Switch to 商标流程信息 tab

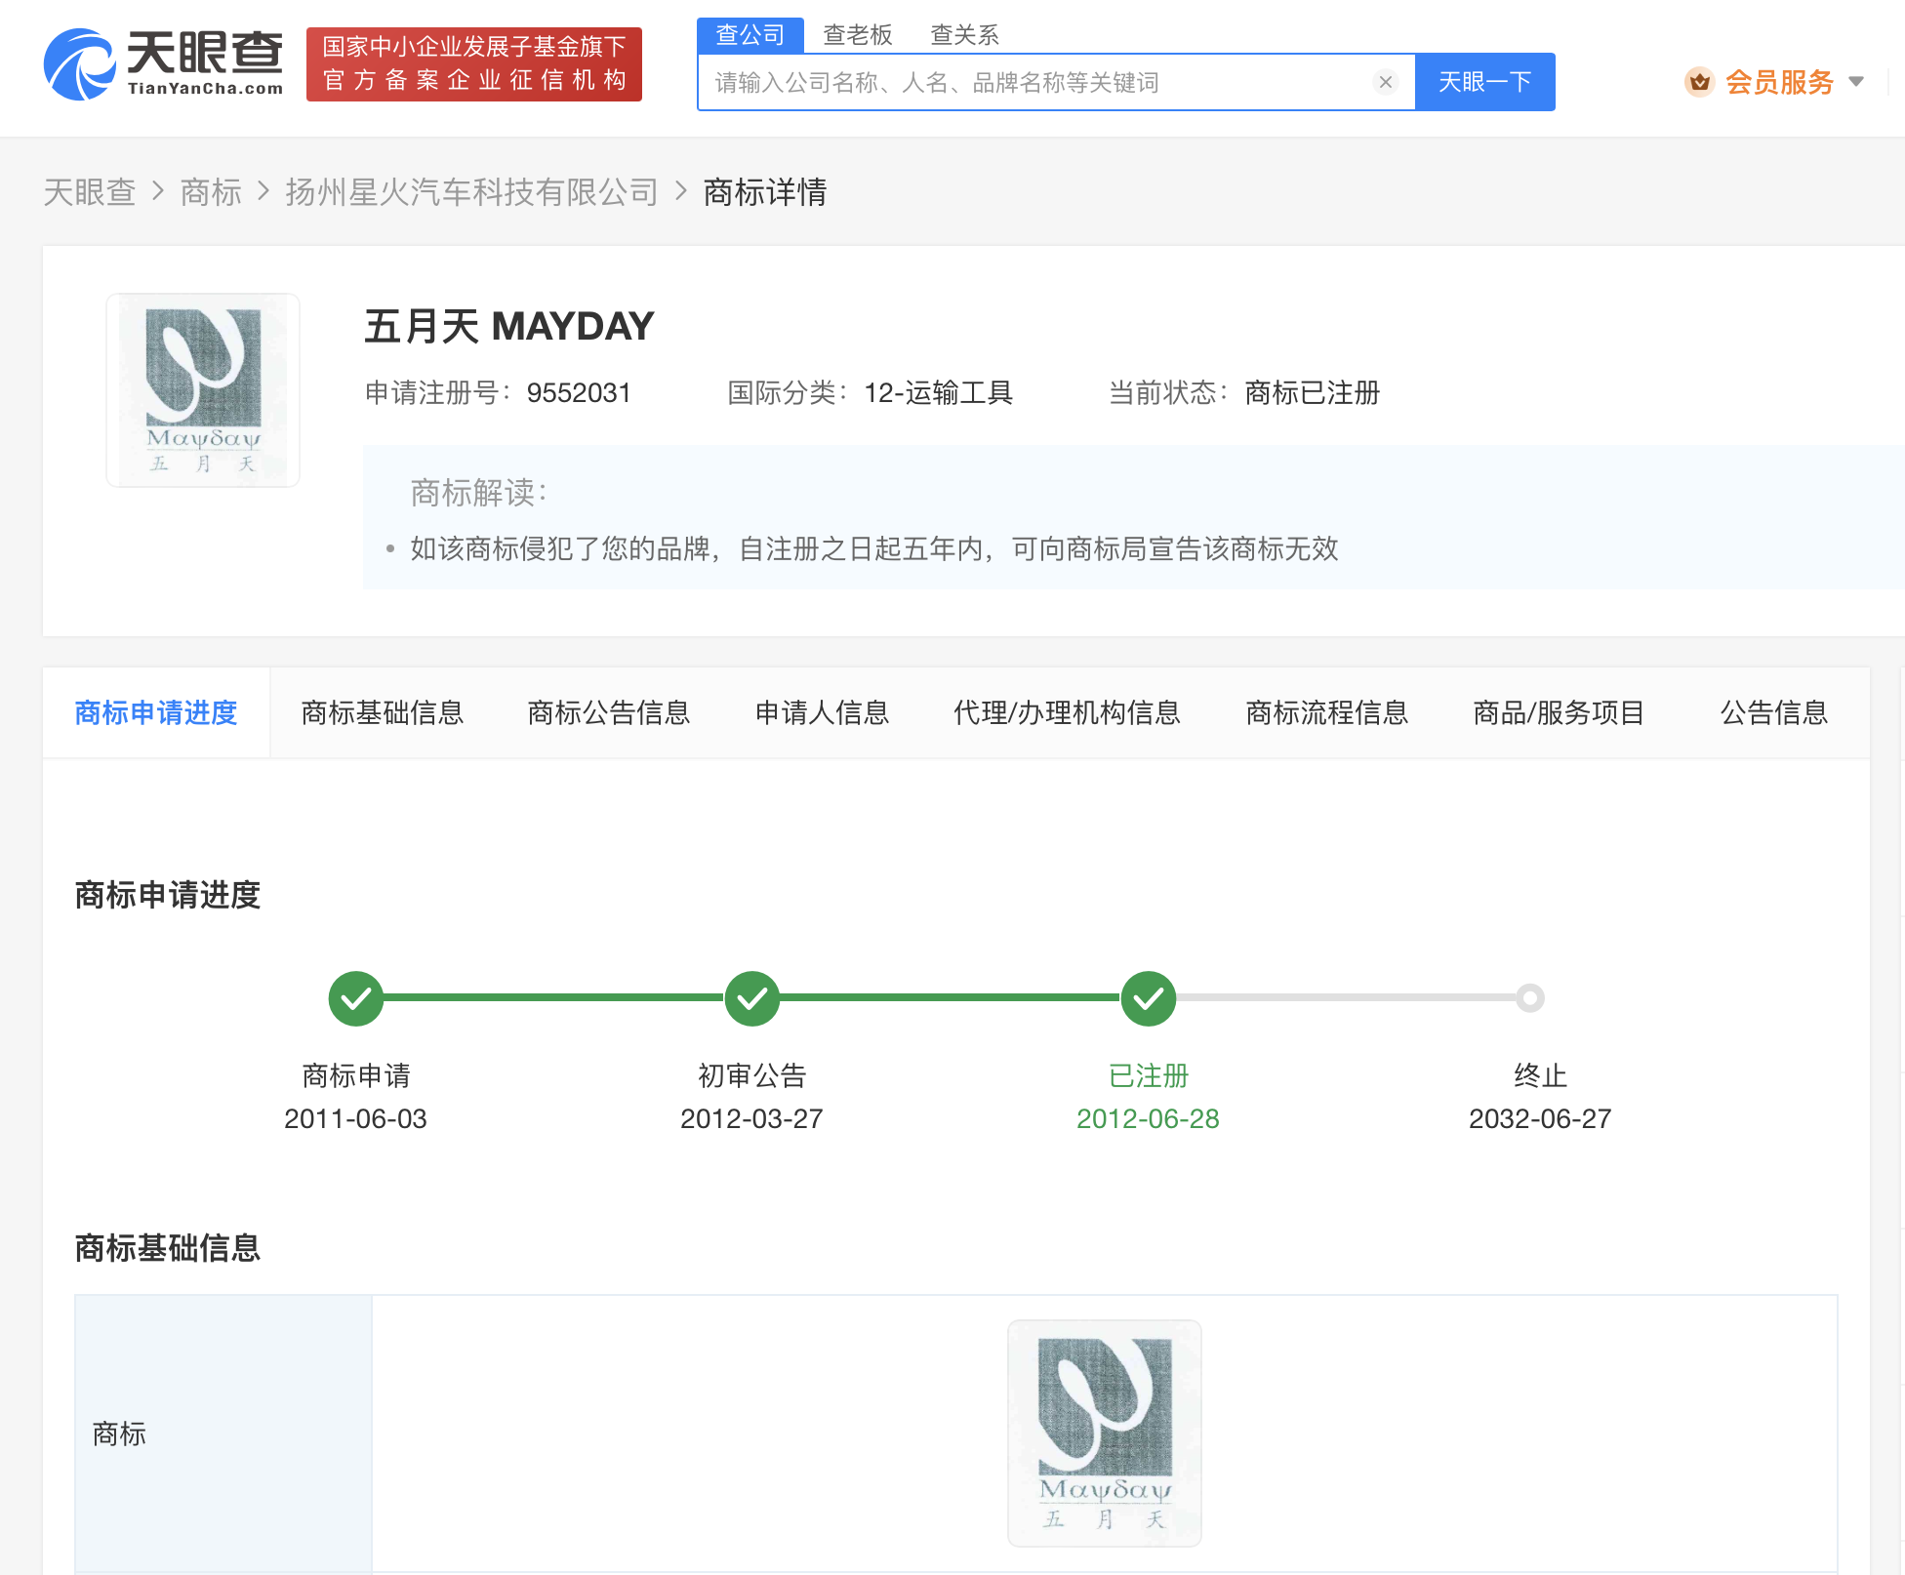[1327, 712]
